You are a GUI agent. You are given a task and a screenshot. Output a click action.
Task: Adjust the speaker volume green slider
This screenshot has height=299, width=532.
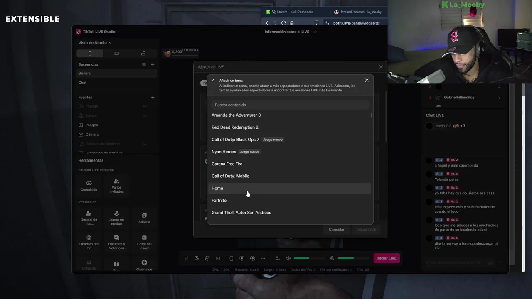click(x=309, y=258)
